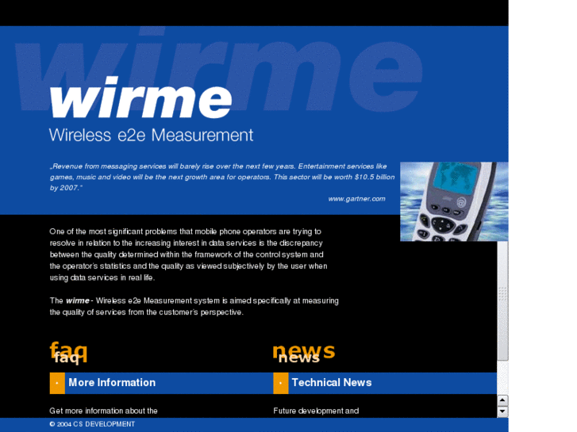Click the bold italic 'wirme' word in paragraph
577x432 pixels.
[77, 300]
